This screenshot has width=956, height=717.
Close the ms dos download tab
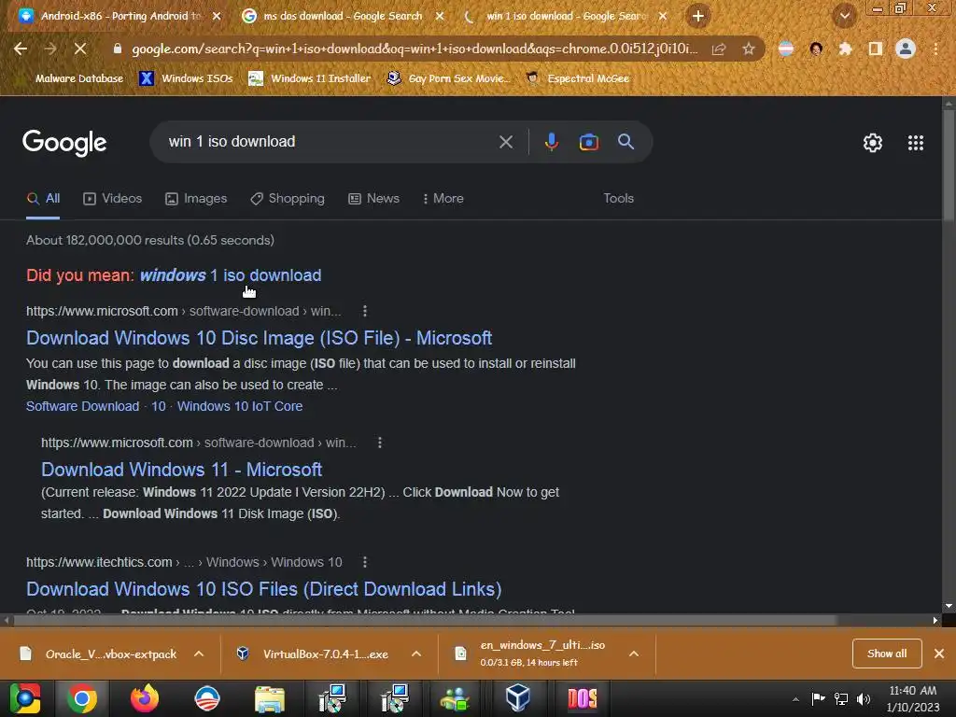[x=440, y=16]
